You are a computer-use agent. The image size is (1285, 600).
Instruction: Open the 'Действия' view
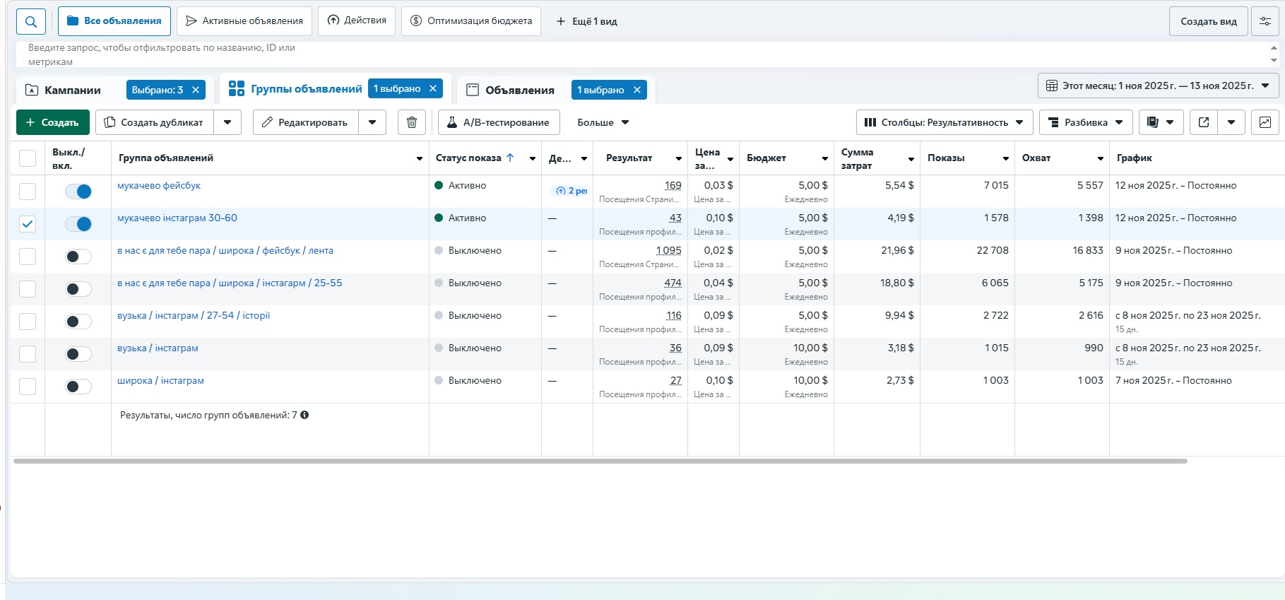[x=357, y=20]
